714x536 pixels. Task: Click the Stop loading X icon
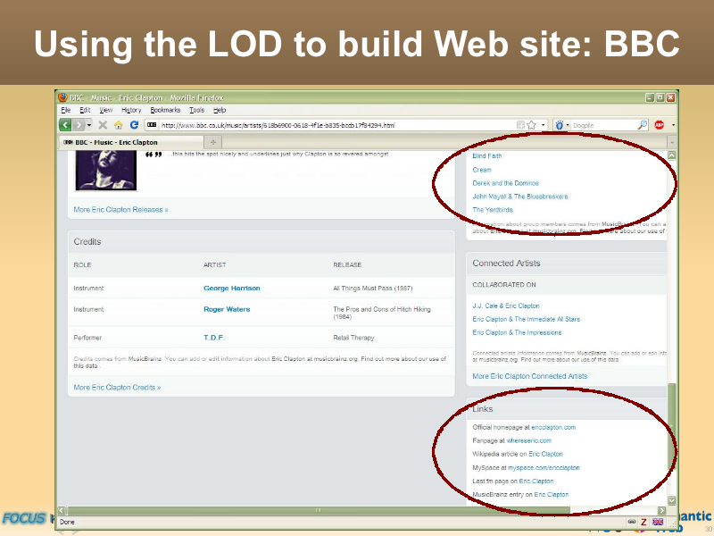pos(104,125)
